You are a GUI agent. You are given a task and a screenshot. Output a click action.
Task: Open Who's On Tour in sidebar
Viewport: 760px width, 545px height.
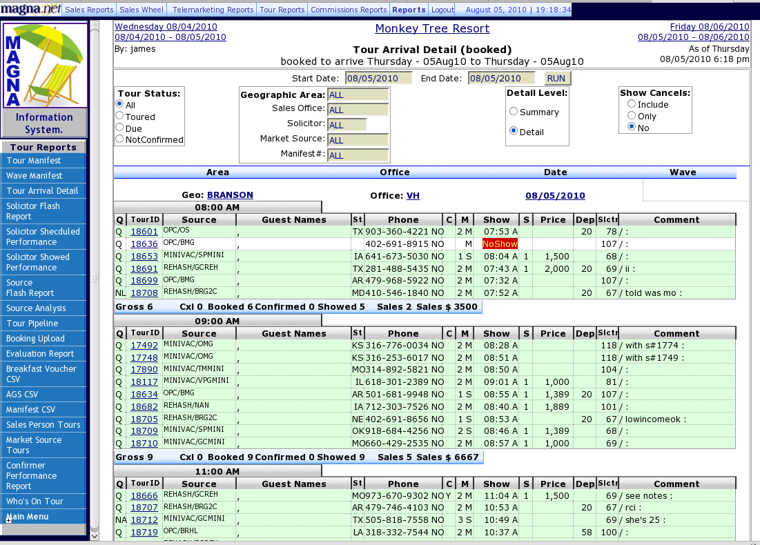[43, 502]
